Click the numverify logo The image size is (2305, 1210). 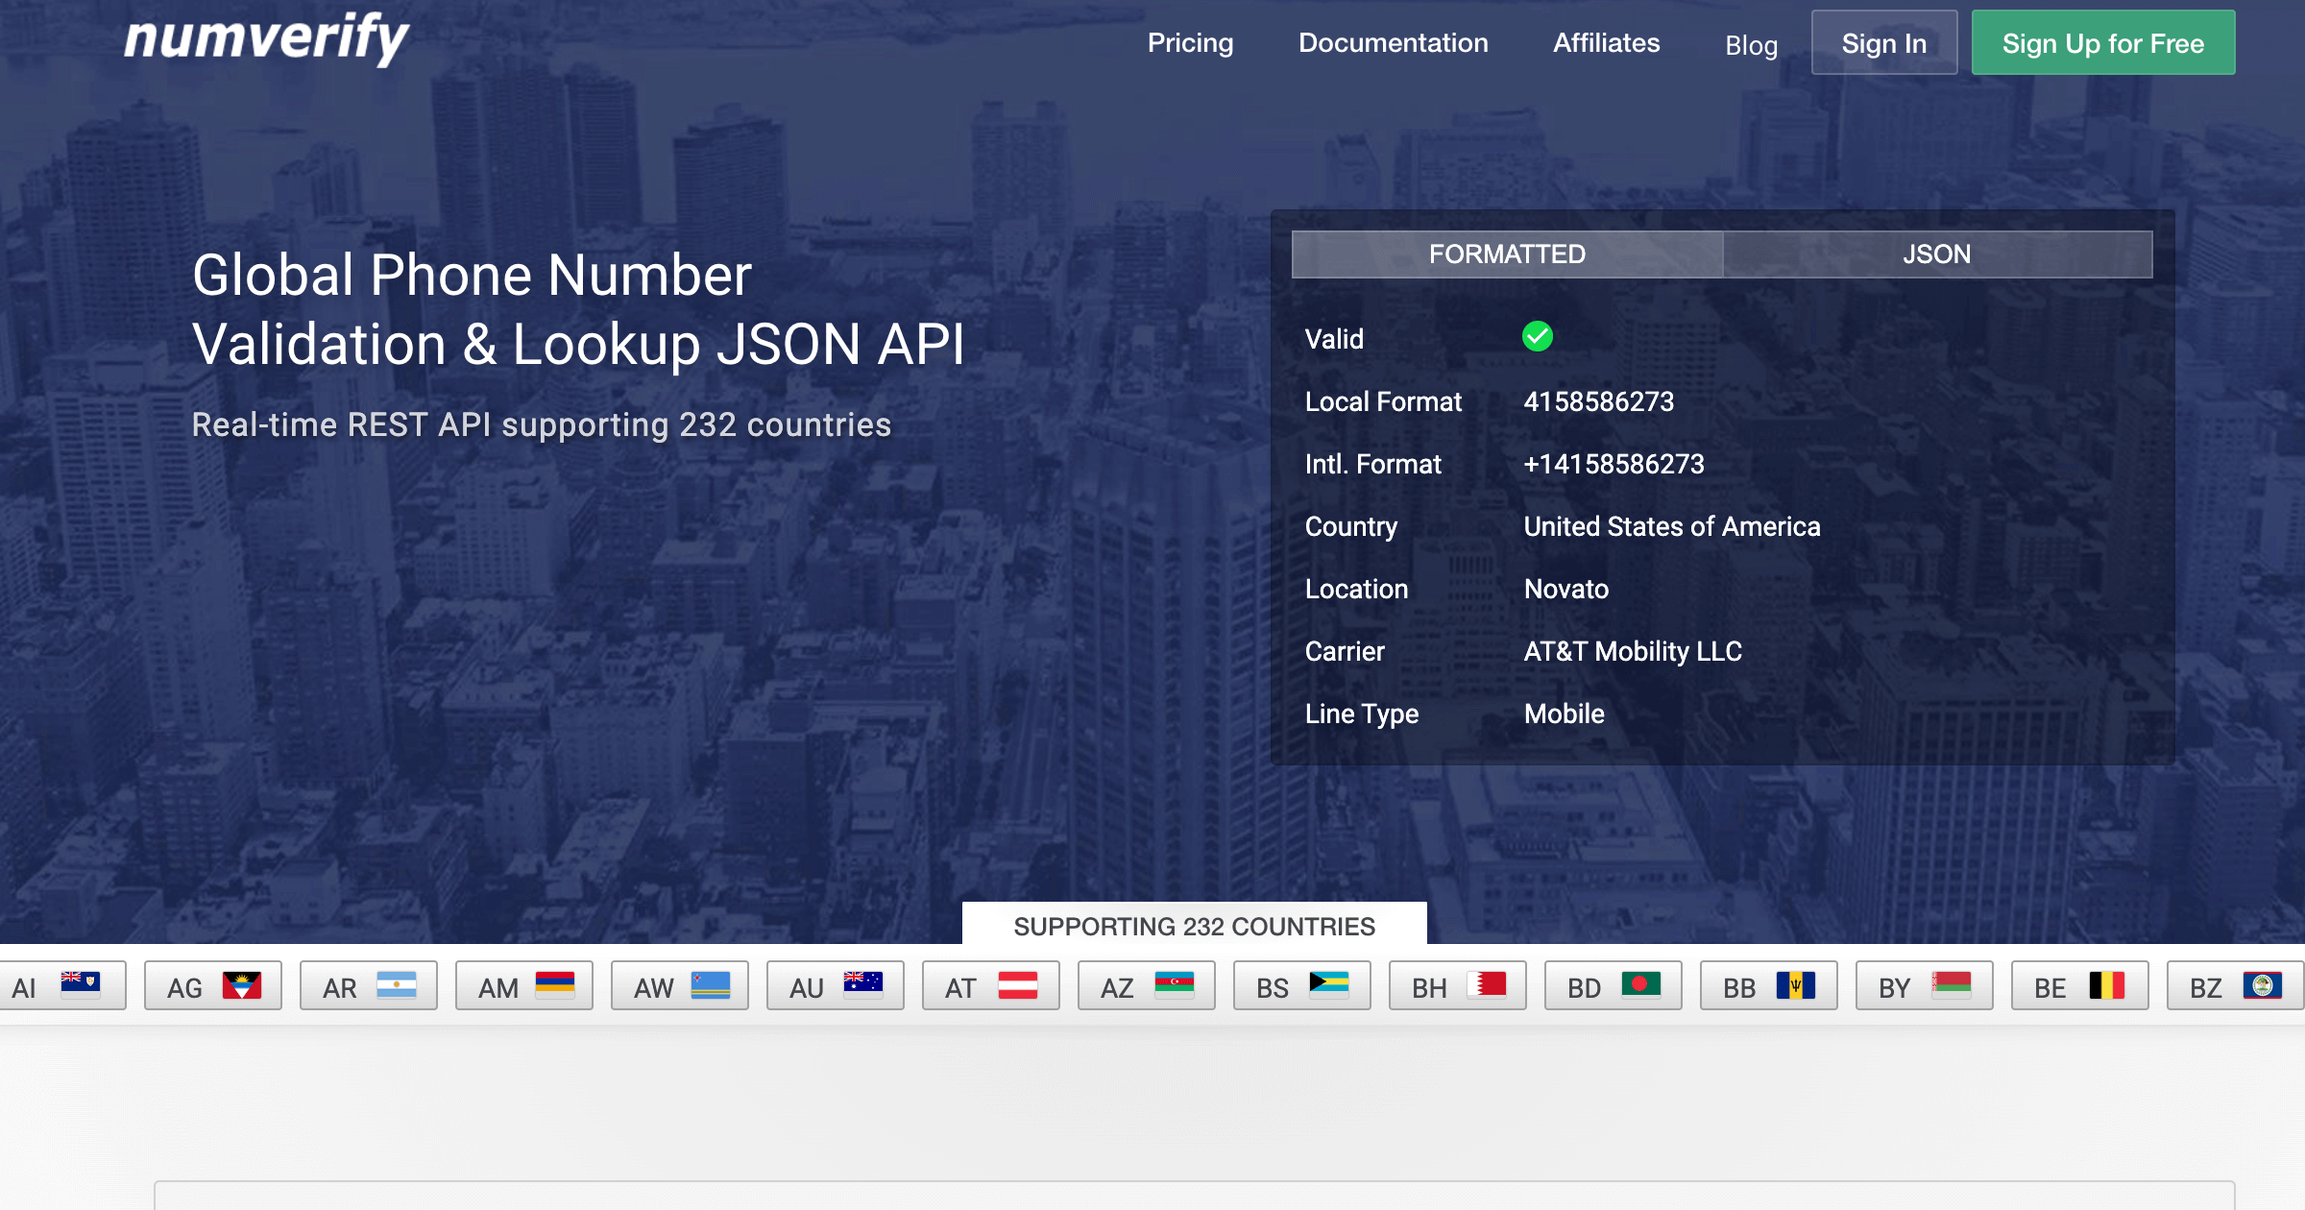[266, 39]
